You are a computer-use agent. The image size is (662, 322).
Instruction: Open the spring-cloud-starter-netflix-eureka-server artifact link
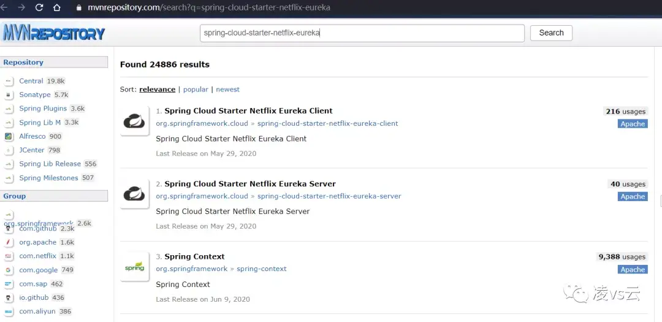pos(329,196)
